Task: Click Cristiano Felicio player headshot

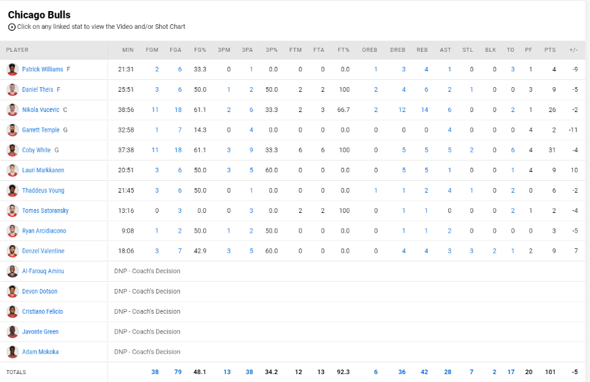Action: point(12,312)
